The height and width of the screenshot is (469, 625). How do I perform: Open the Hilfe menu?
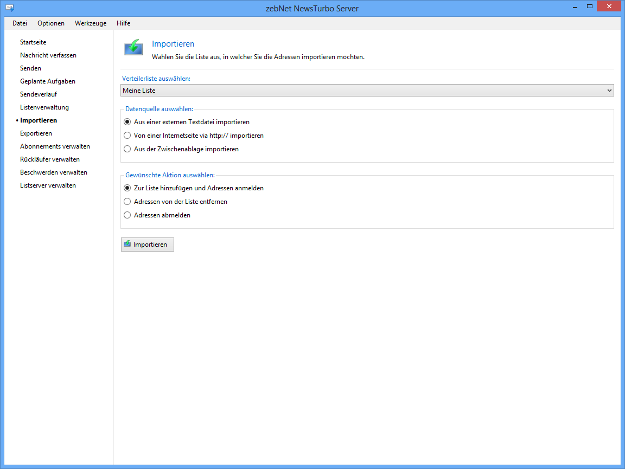point(123,23)
